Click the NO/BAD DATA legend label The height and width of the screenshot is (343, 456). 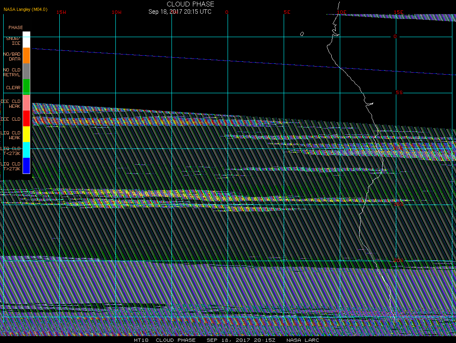point(12,56)
